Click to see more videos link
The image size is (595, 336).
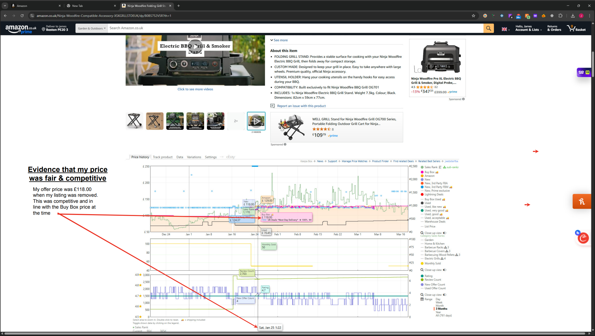tap(195, 89)
